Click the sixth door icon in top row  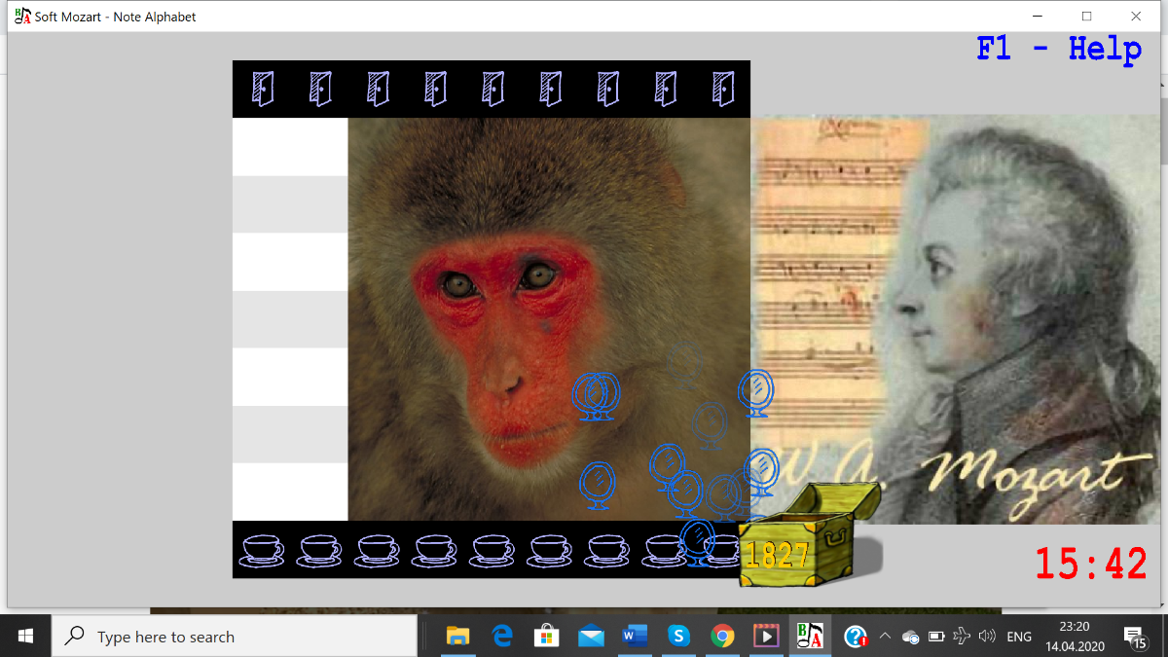click(550, 89)
